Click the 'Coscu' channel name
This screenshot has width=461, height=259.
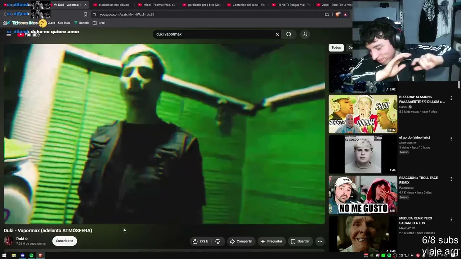[x=403, y=107]
